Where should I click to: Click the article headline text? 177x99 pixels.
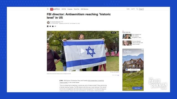pyautogui.click(x=79, y=16)
